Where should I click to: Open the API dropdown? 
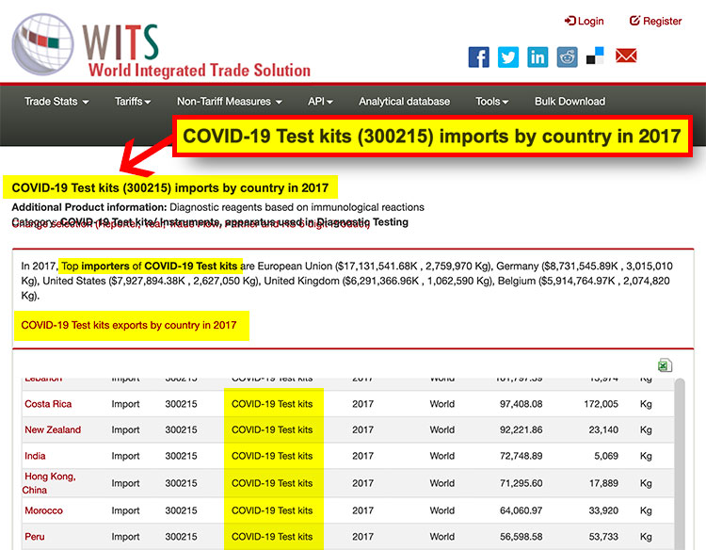[x=321, y=102]
